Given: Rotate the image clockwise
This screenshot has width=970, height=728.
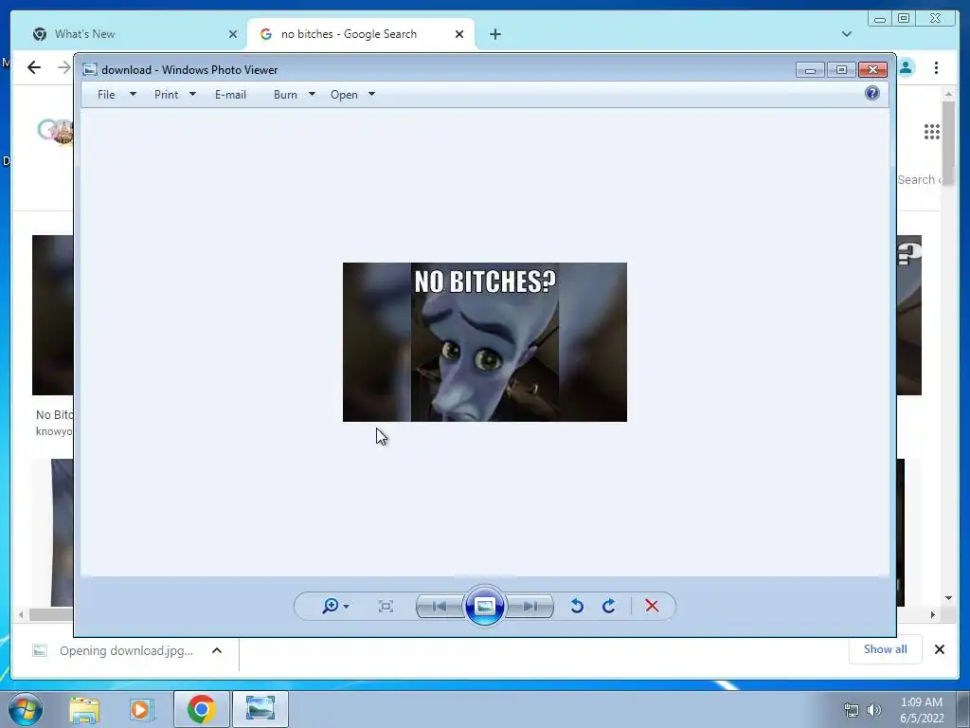Looking at the screenshot, I should (609, 606).
